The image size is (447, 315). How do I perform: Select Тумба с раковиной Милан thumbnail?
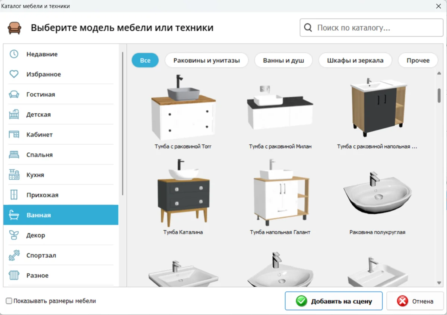click(280, 108)
